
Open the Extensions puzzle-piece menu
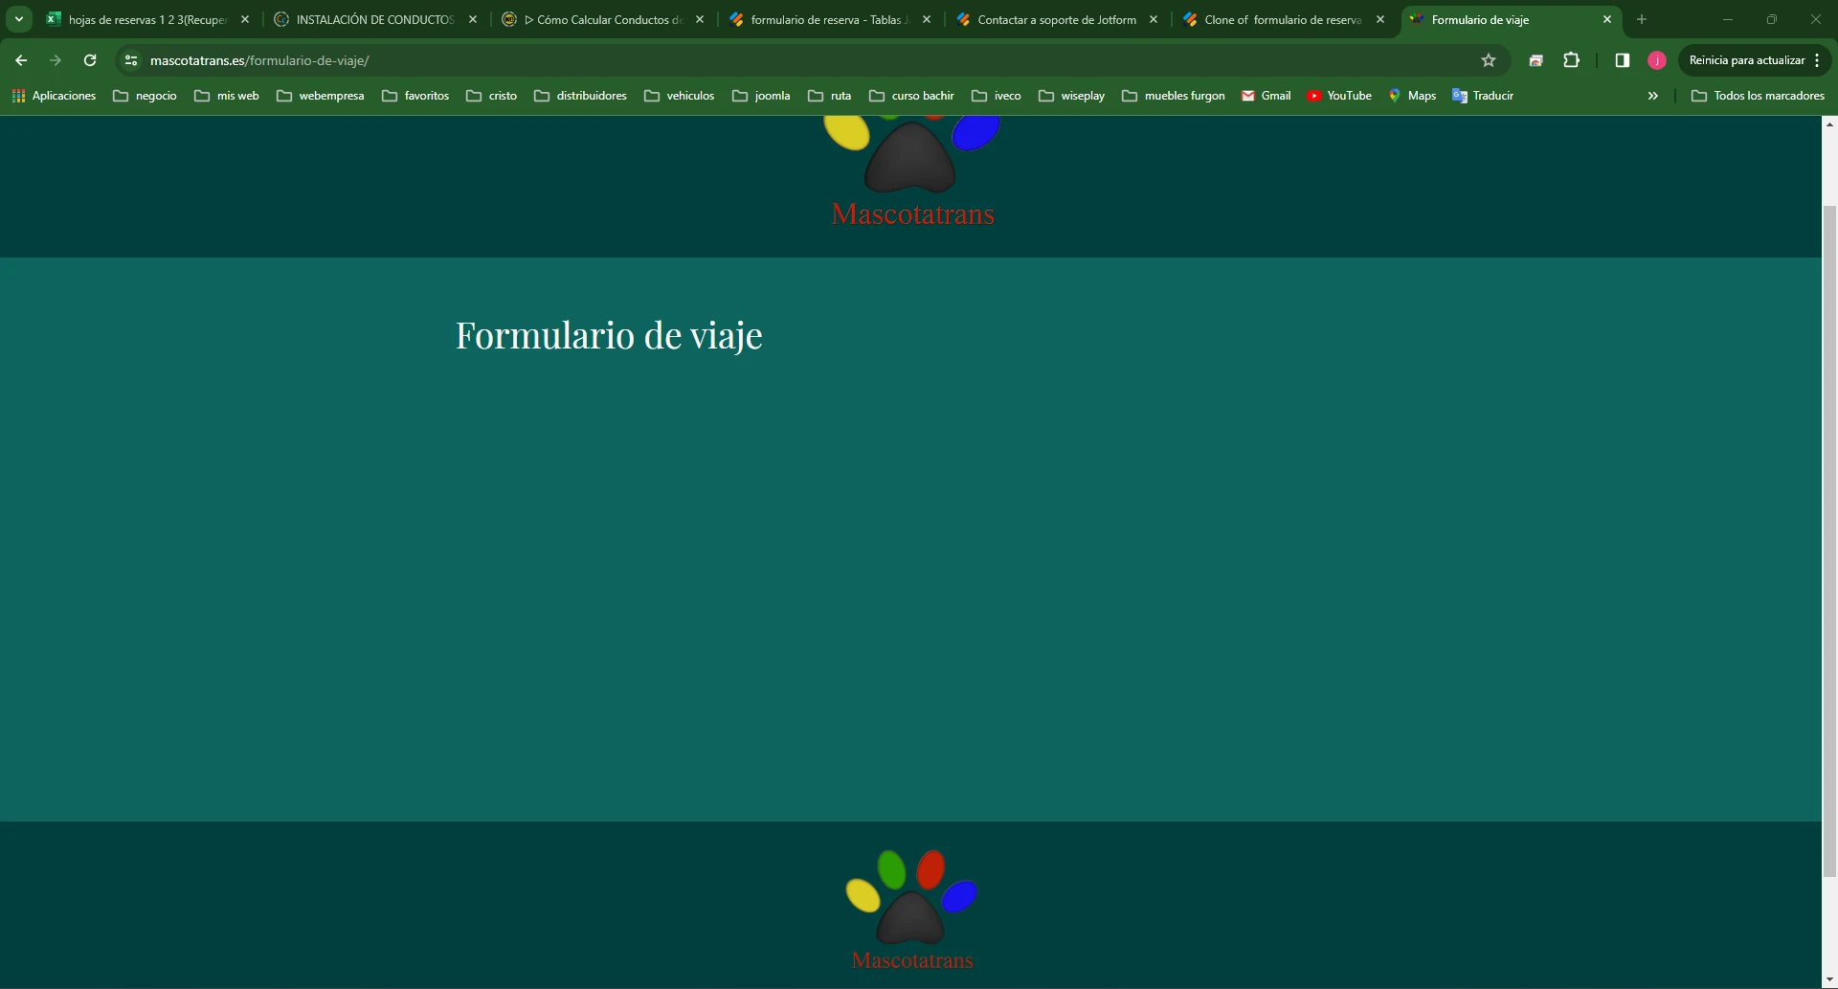pyautogui.click(x=1573, y=59)
